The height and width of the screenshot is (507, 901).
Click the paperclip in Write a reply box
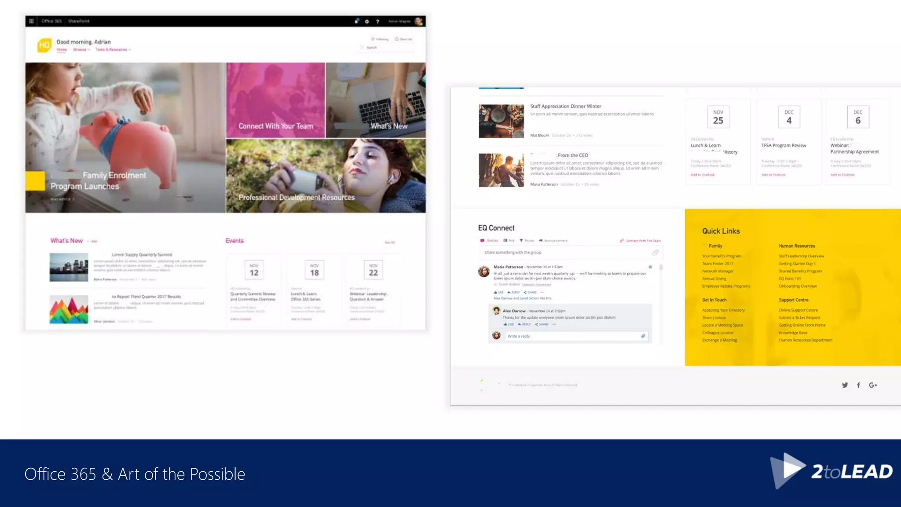coord(643,336)
